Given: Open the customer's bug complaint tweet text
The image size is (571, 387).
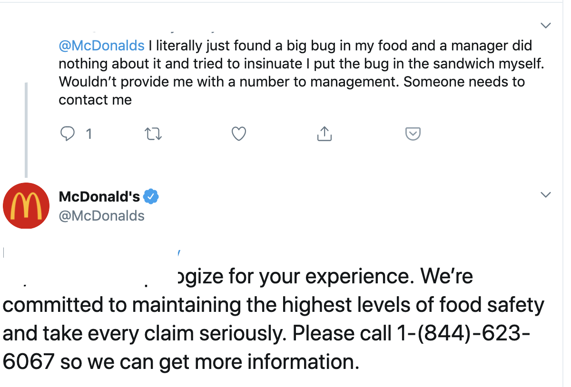Looking at the screenshot, I should (301, 73).
